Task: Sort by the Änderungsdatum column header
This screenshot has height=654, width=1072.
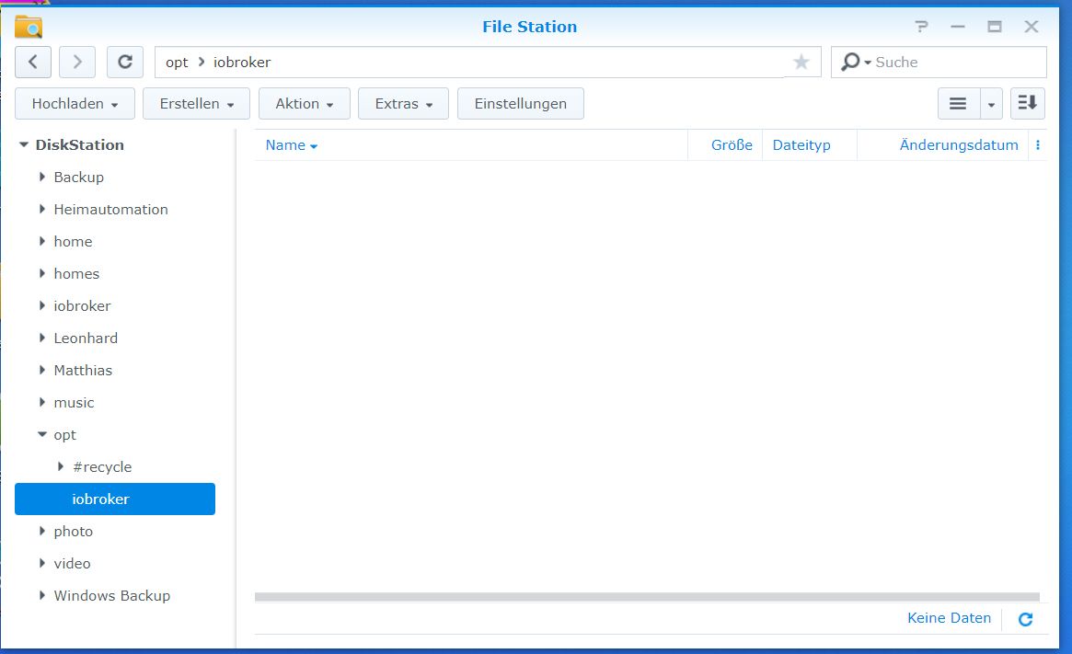Action: (x=959, y=145)
